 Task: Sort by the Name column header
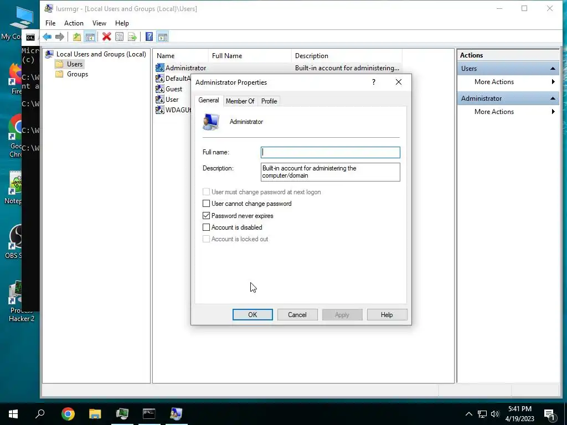tap(180, 56)
